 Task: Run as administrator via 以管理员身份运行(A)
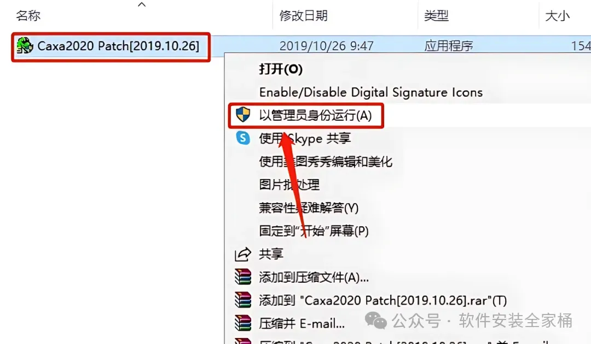tap(315, 115)
